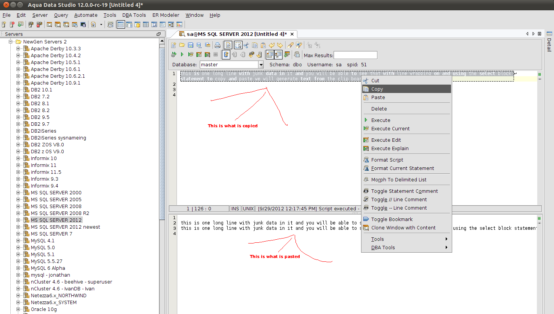Select the nCluster 4.6 - beehive - superuser server

72,282
